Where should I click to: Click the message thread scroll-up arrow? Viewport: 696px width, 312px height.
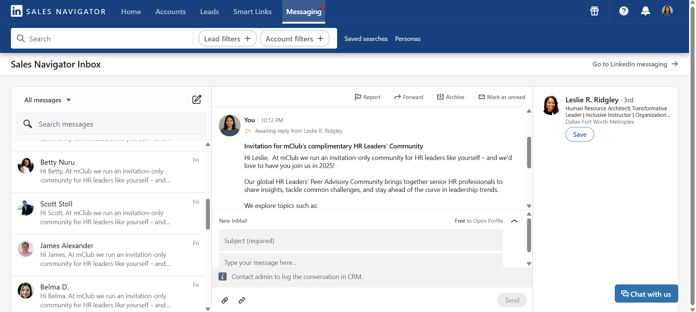point(529,111)
